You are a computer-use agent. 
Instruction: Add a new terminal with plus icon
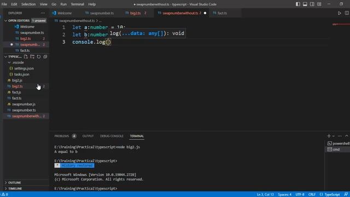(x=329, y=136)
